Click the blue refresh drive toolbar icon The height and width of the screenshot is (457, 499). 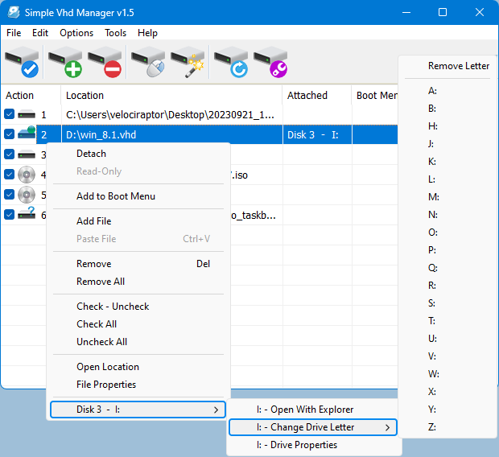click(230, 63)
